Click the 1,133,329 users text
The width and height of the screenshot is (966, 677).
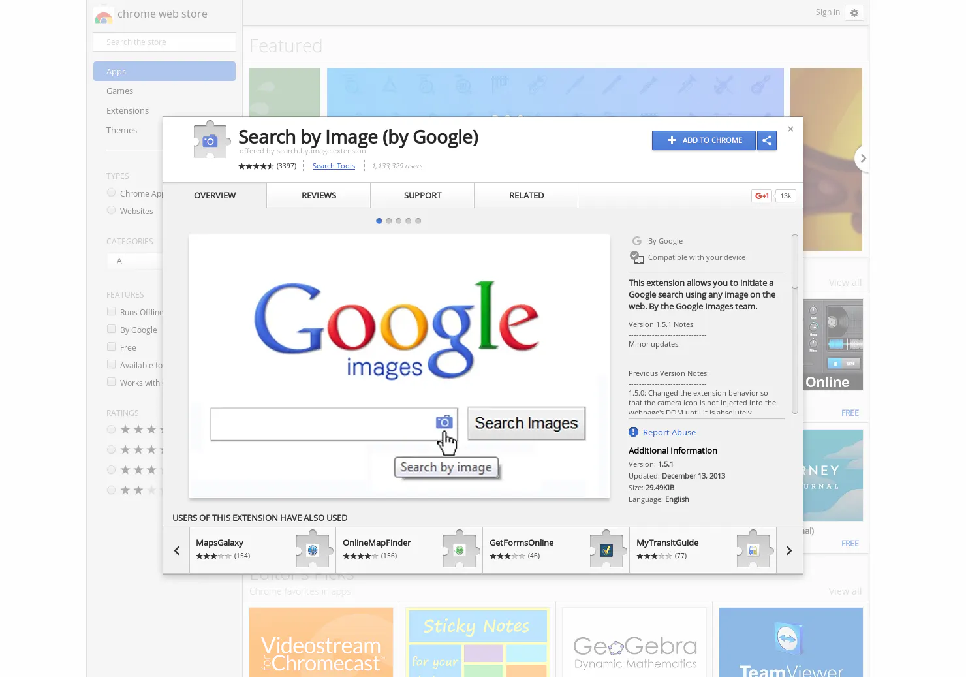click(x=397, y=166)
